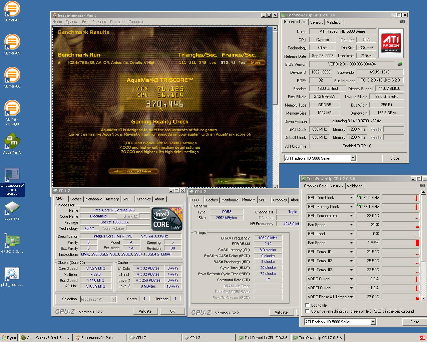Open the Caches tab in left CPU-Z window
The width and height of the screenshot is (427, 342).
(76, 199)
